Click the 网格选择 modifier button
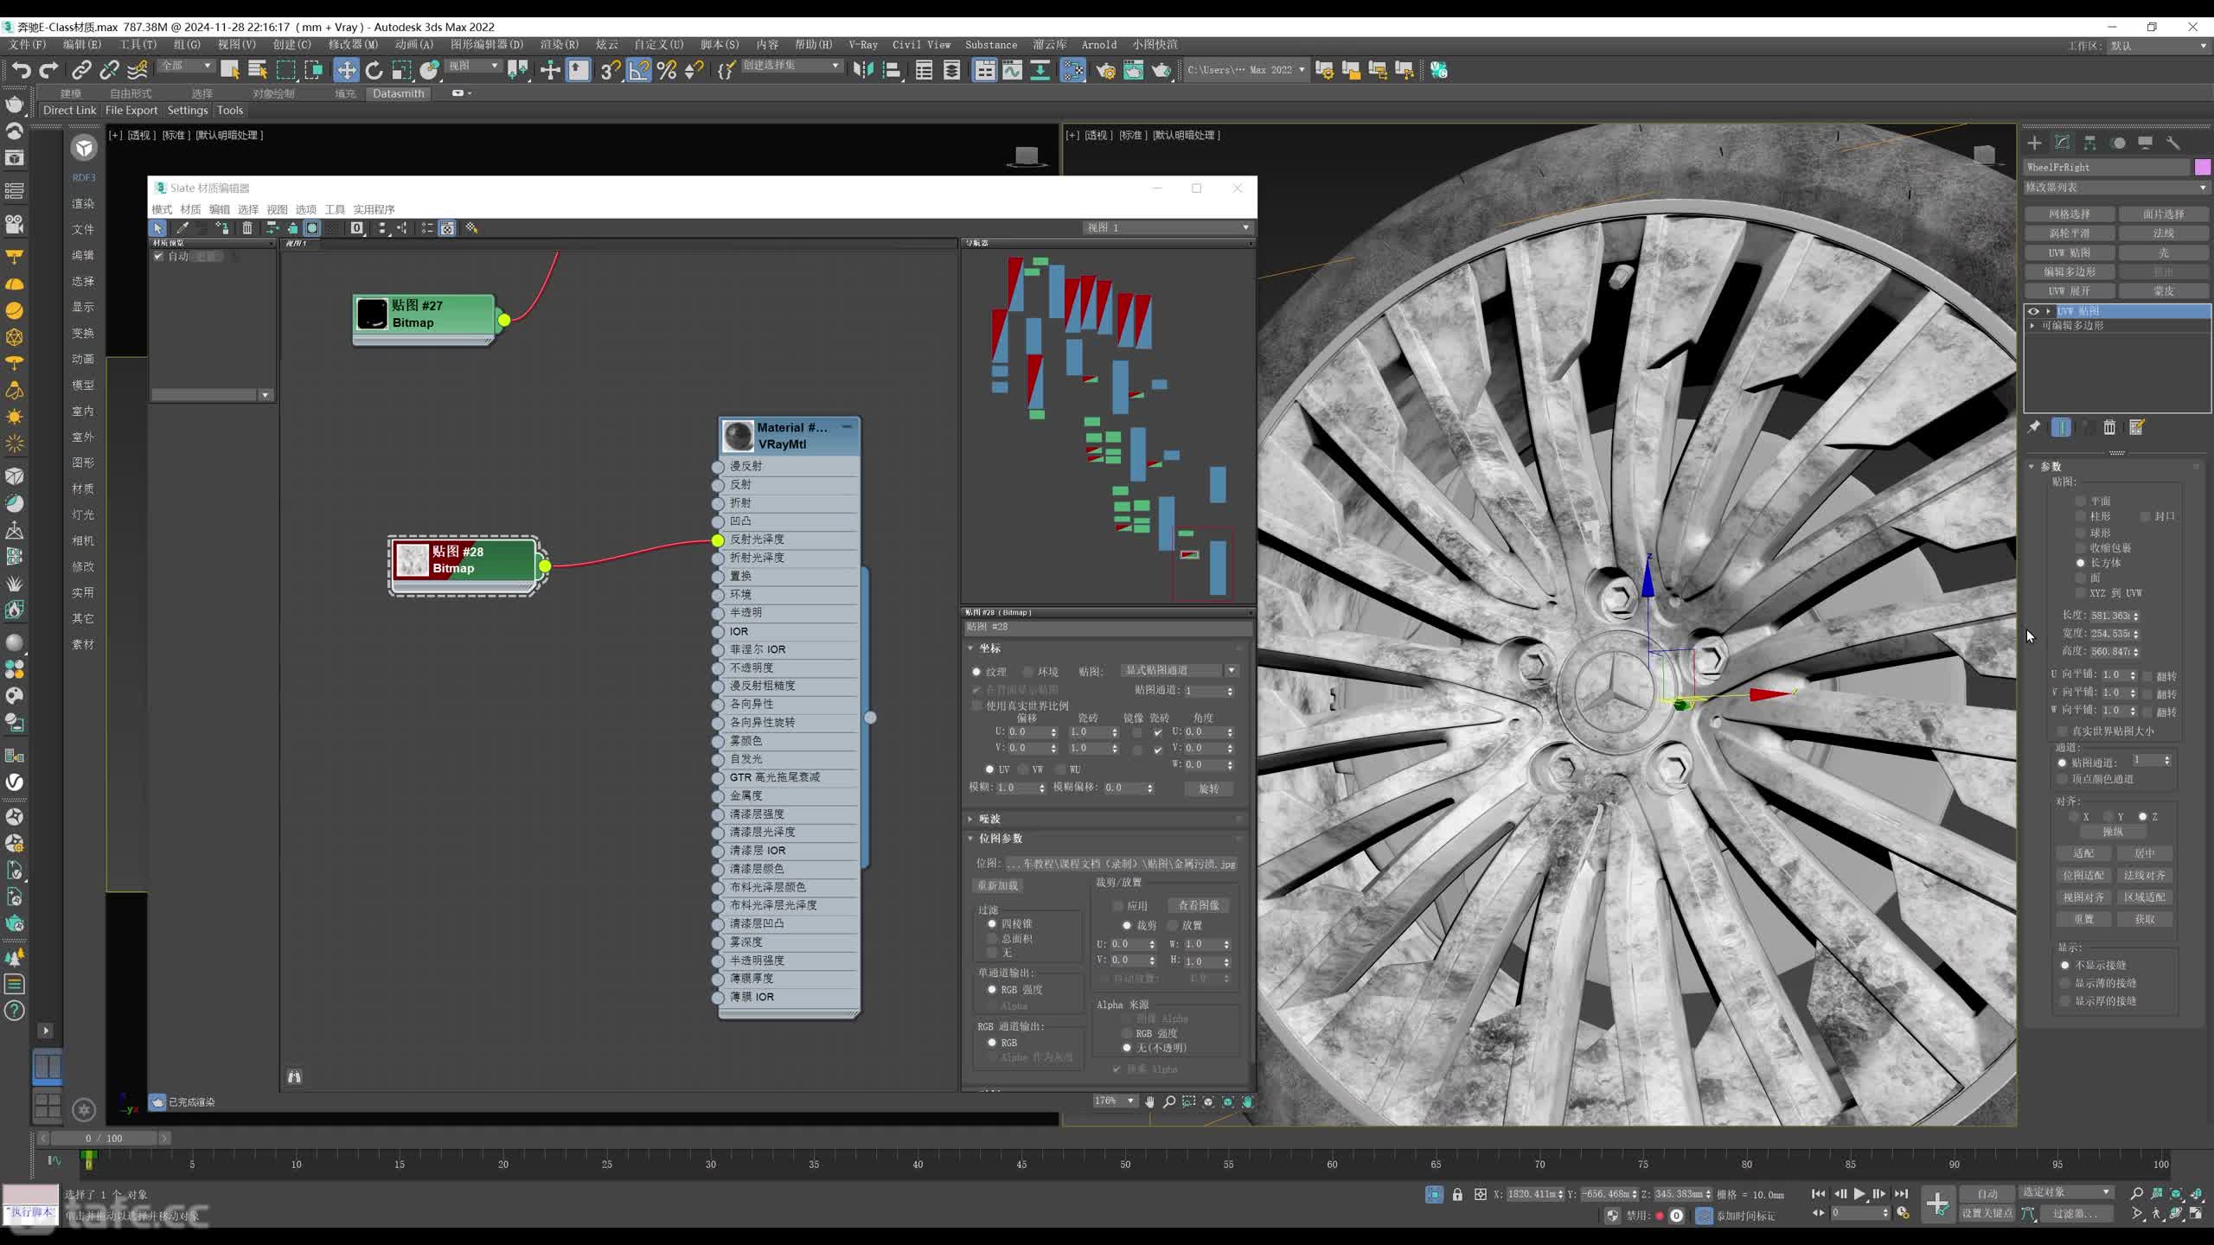 pos(2069,214)
